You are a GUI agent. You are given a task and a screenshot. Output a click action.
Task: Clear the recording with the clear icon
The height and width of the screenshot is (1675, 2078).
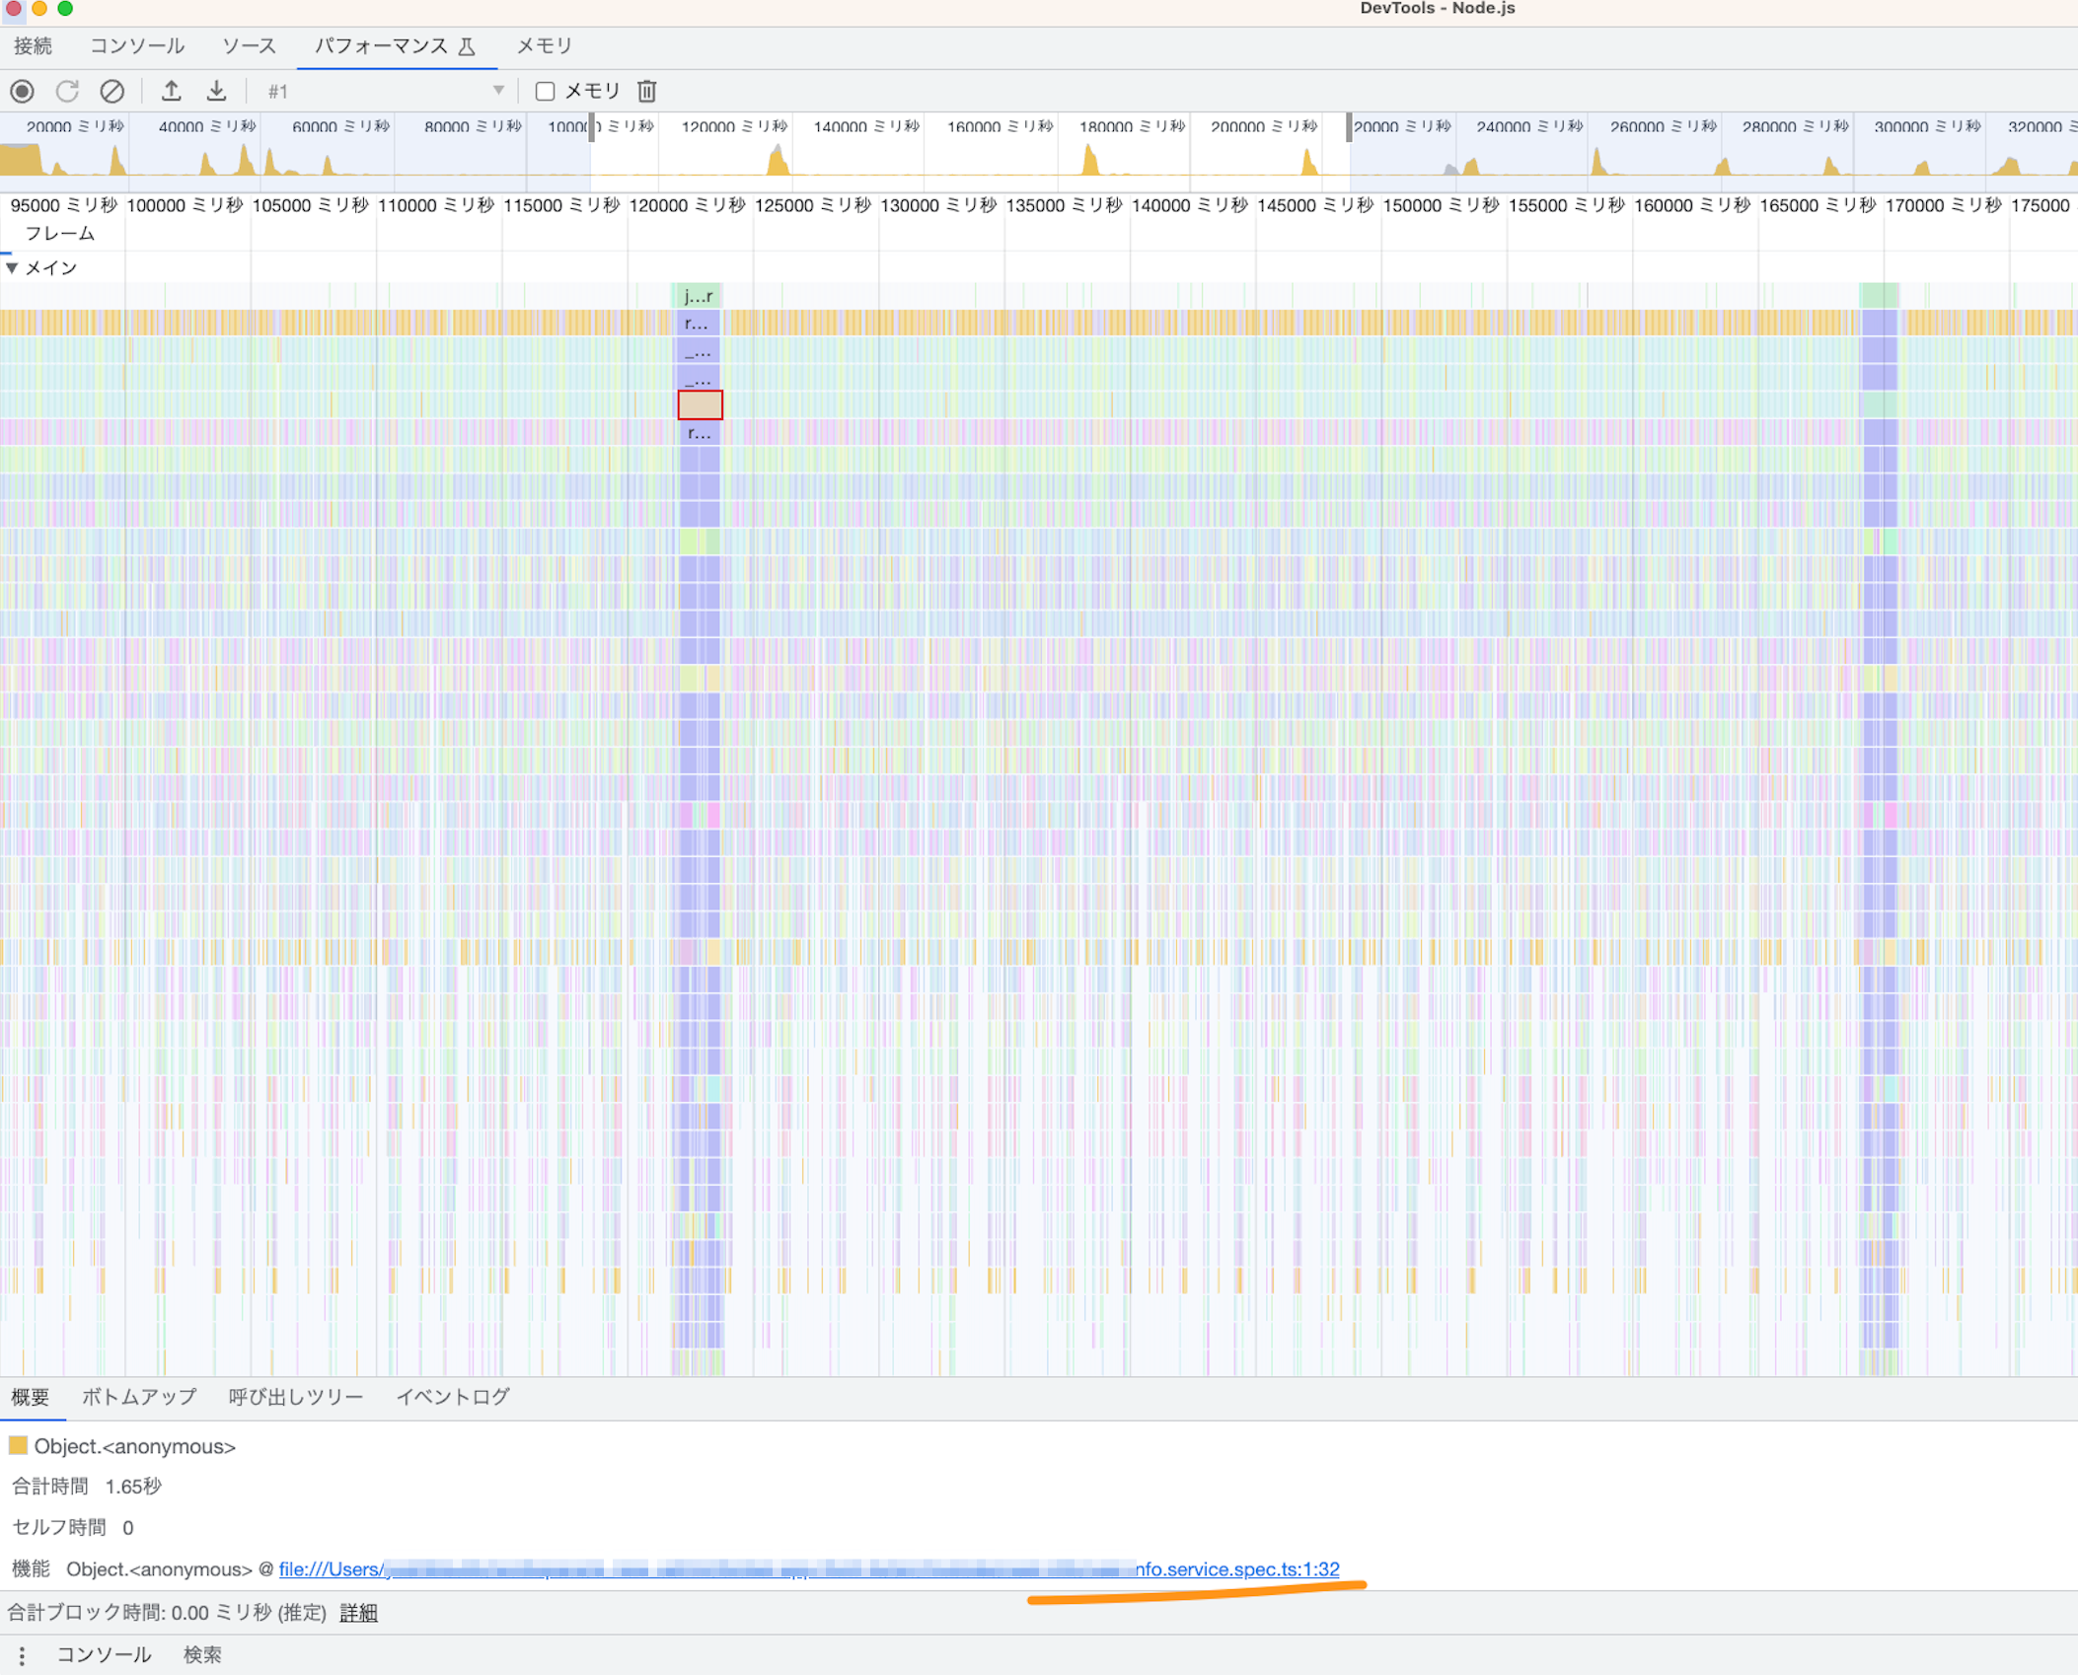click(112, 91)
